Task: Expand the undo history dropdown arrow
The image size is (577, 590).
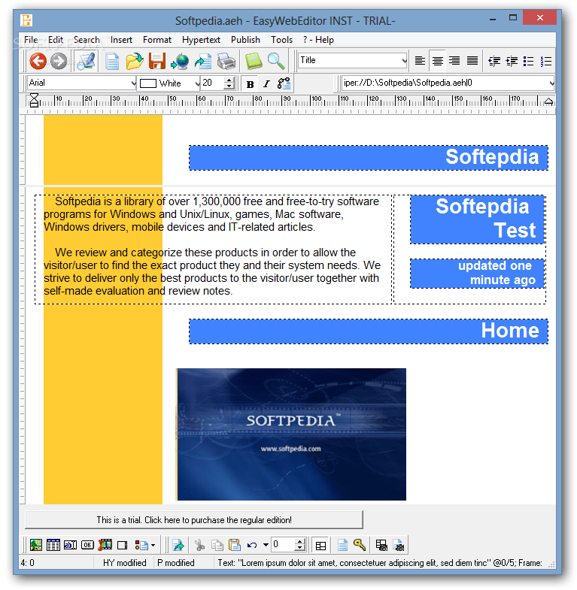Action: click(x=266, y=545)
